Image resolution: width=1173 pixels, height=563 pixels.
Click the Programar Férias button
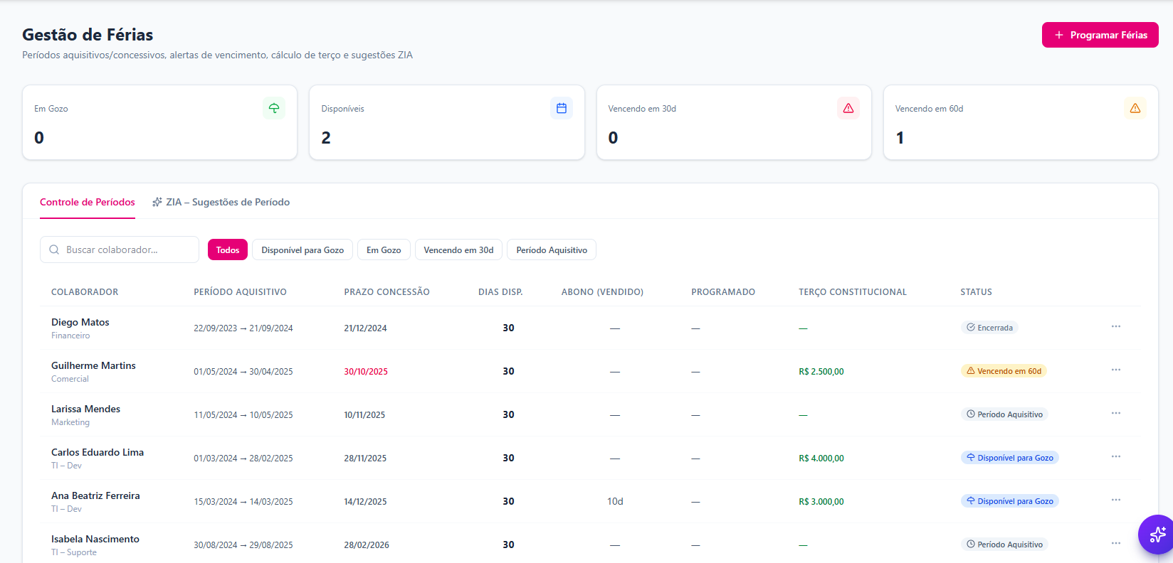click(1100, 35)
